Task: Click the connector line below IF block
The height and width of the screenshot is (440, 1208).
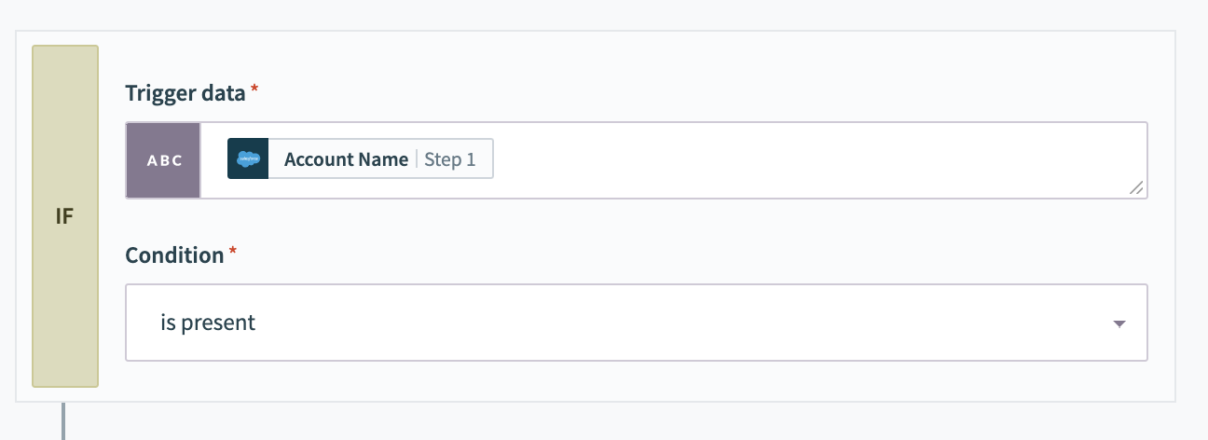Action: point(63,419)
